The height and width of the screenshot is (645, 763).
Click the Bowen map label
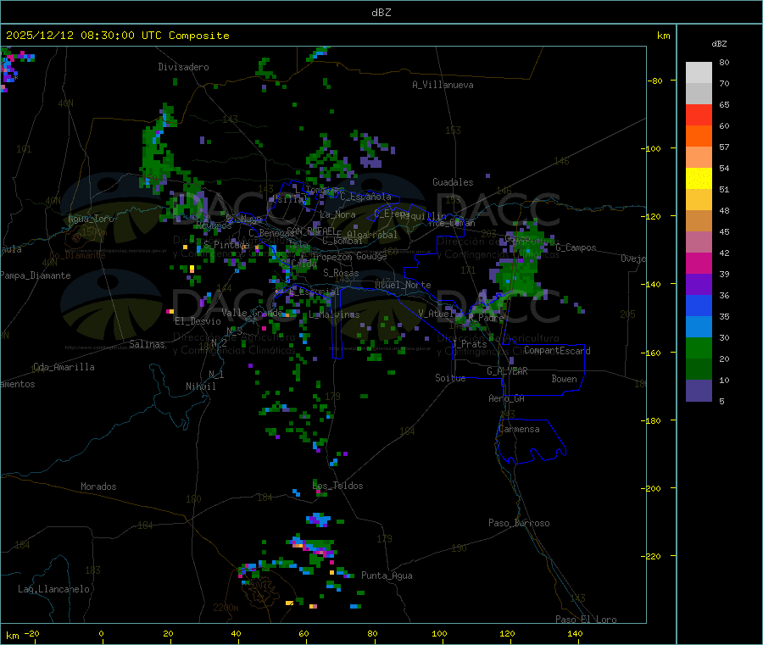[565, 380]
